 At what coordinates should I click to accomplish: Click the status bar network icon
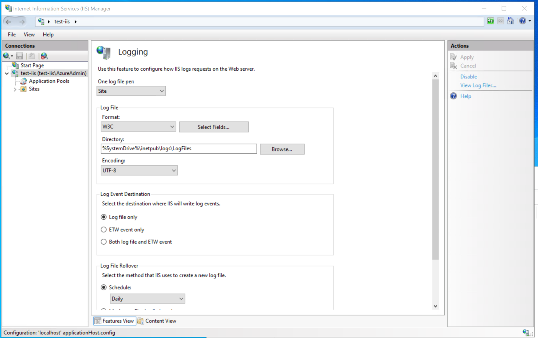click(526, 333)
